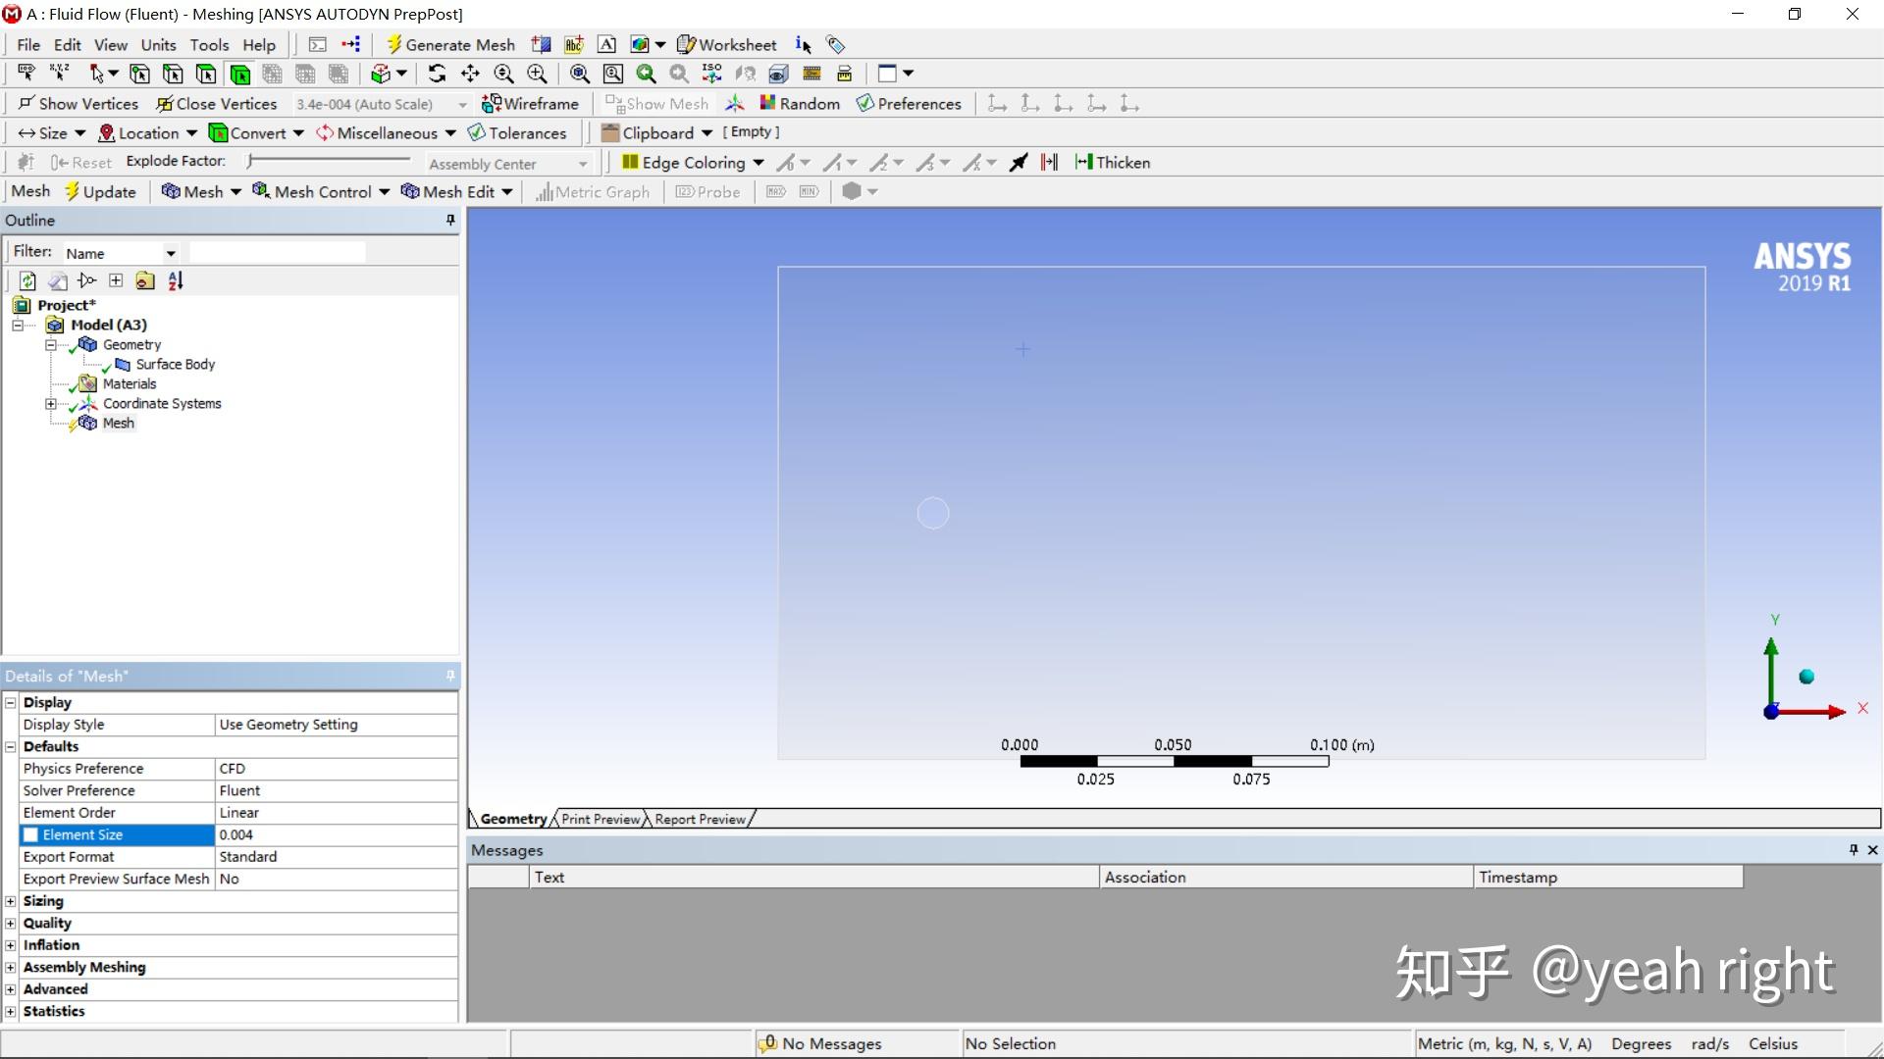Image resolution: width=1884 pixels, height=1059 pixels.
Task: Activate the Body selection filter icon
Action: [239, 74]
